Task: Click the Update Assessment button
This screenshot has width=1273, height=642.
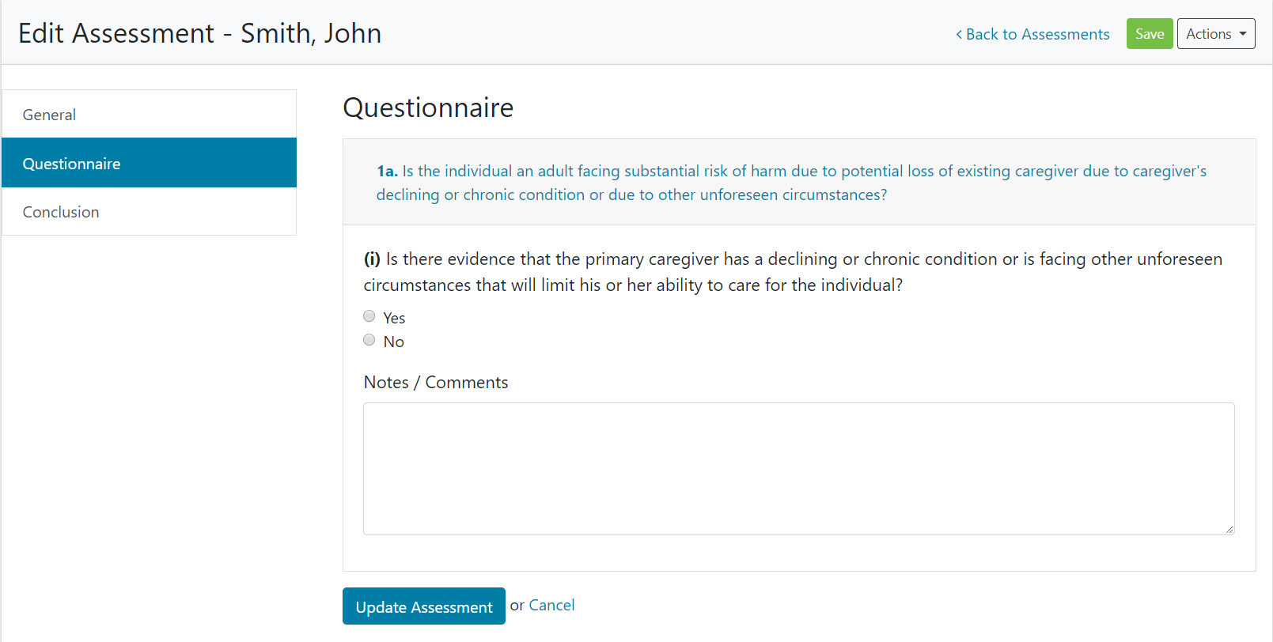Action: click(423, 606)
